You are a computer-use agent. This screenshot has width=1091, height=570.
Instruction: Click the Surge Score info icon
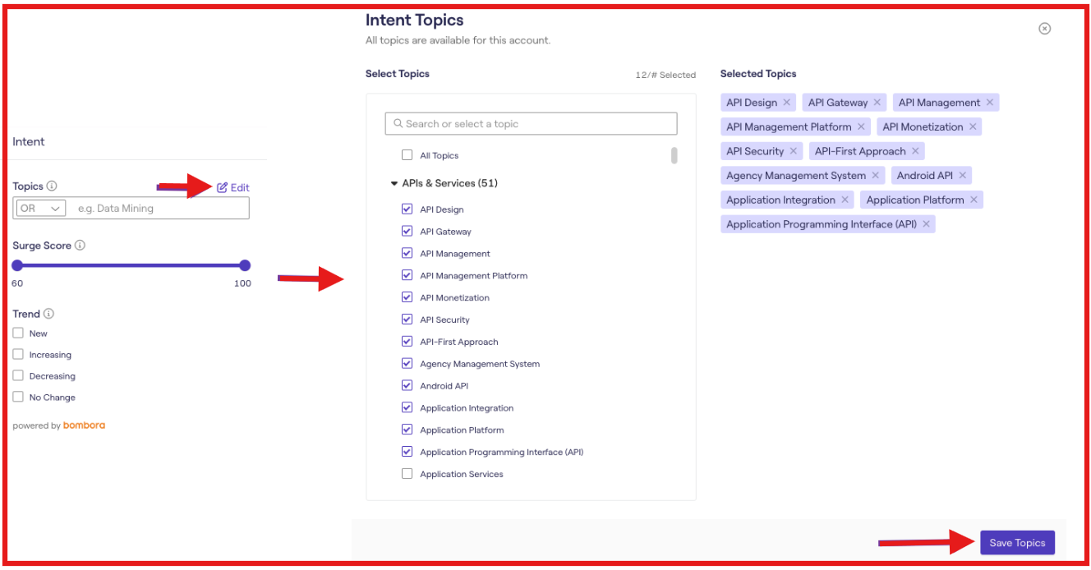pyautogui.click(x=80, y=246)
